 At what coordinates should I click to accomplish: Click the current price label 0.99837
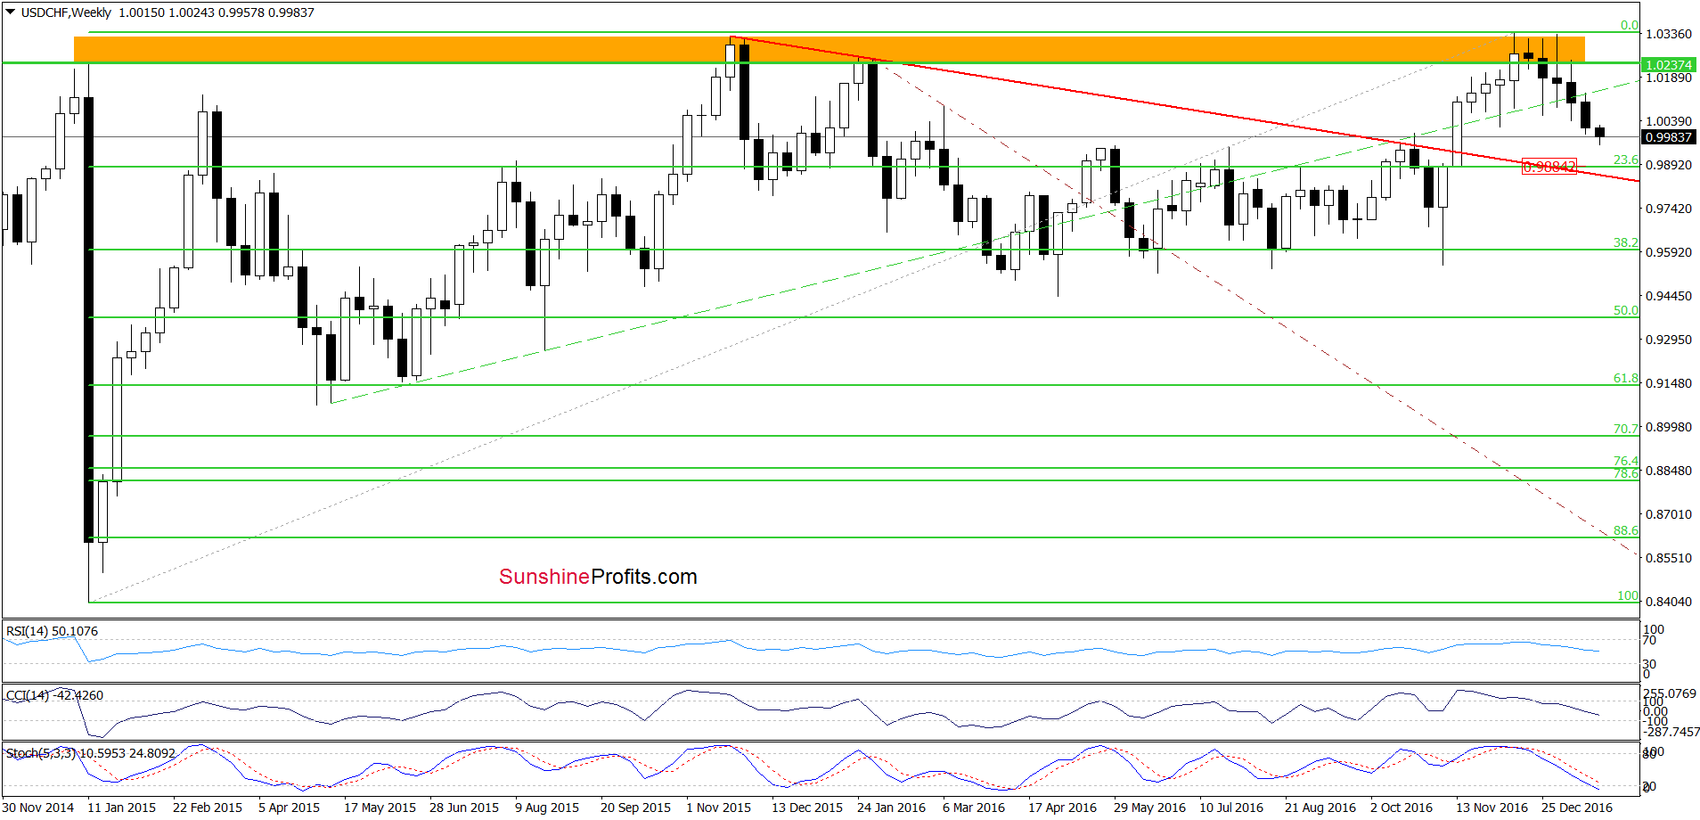1668,136
